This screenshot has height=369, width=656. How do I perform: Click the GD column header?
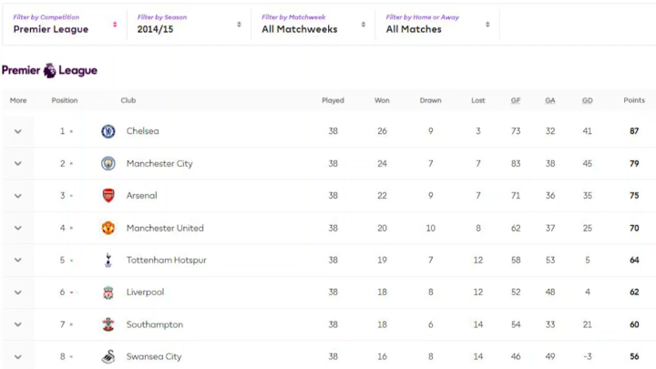[x=587, y=100]
